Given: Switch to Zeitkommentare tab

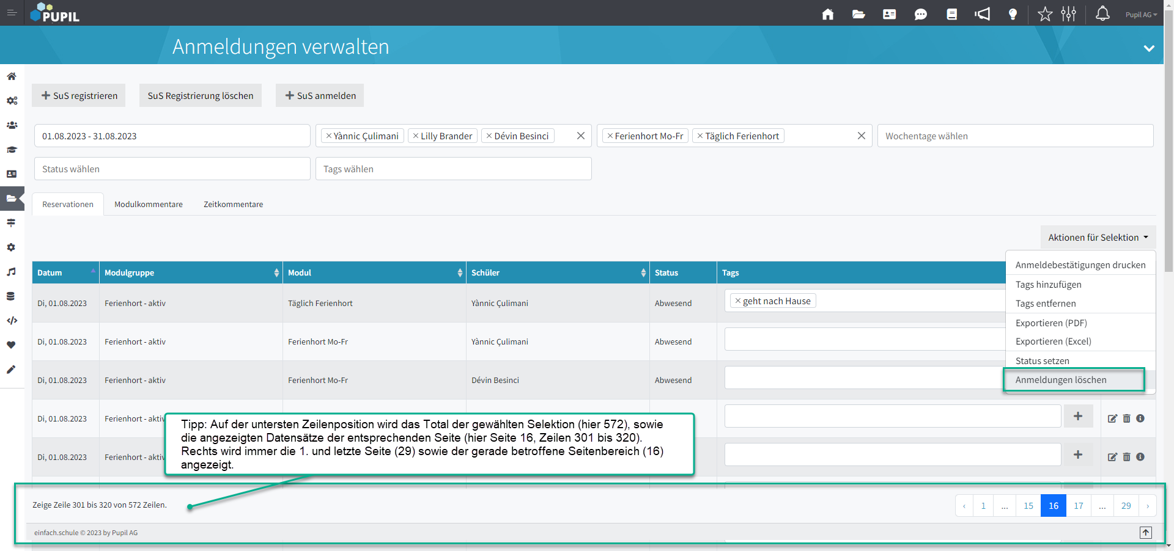Looking at the screenshot, I should [234, 204].
